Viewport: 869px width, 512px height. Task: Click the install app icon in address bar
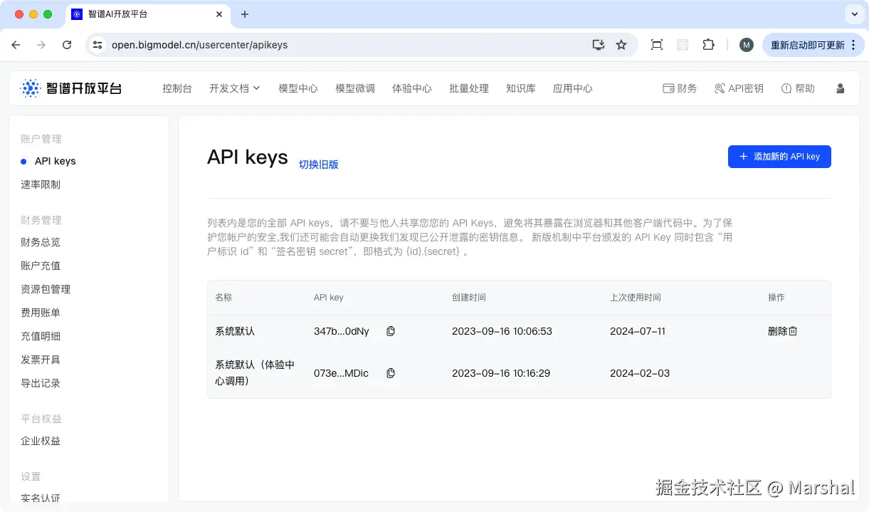599,45
